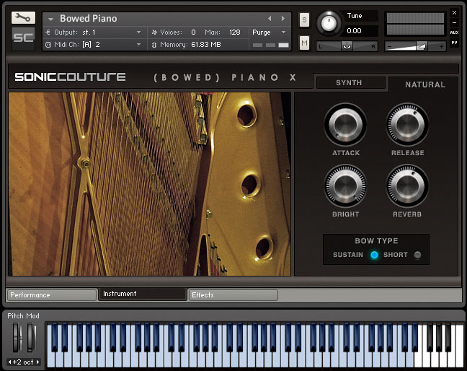Image resolution: width=467 pixels, height=371 pixels.
Task: Click the SC instrument logo icon
Action: tap(23, 38)
